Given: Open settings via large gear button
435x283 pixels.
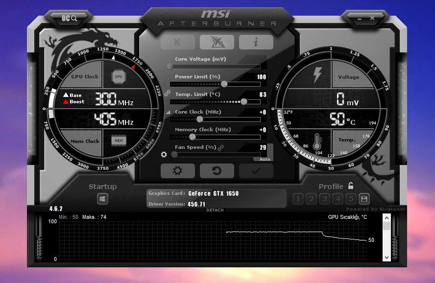Looking at the screenshot, I should 177,171.
